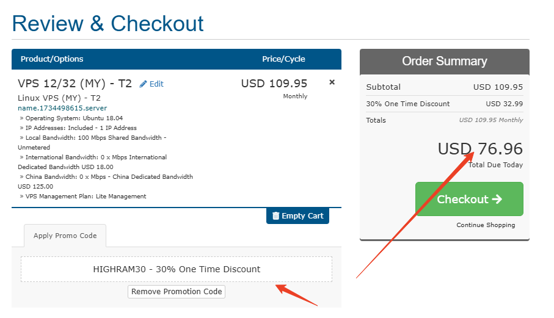Click the VPS 12/32 (MY) - T2 product title
554x318 pixels.
coord(75,84)
